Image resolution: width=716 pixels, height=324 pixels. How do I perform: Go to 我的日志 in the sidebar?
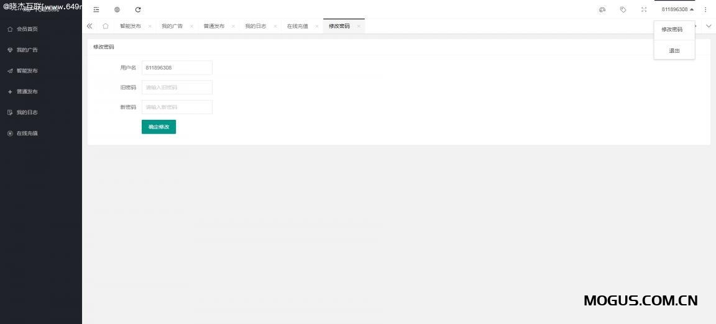click(27, 112)
